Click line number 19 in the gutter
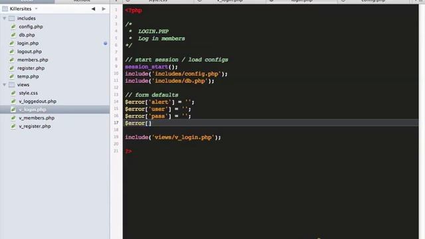The width and height of the screenshot is (425, 239). click(116, 137)
